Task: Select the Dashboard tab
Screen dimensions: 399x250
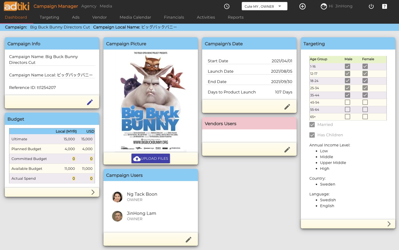Action: (x=16, y=17)
